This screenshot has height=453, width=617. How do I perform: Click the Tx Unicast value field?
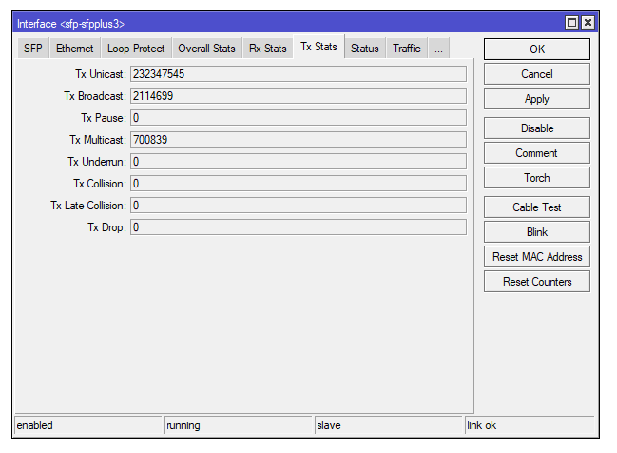coord(299,74)
